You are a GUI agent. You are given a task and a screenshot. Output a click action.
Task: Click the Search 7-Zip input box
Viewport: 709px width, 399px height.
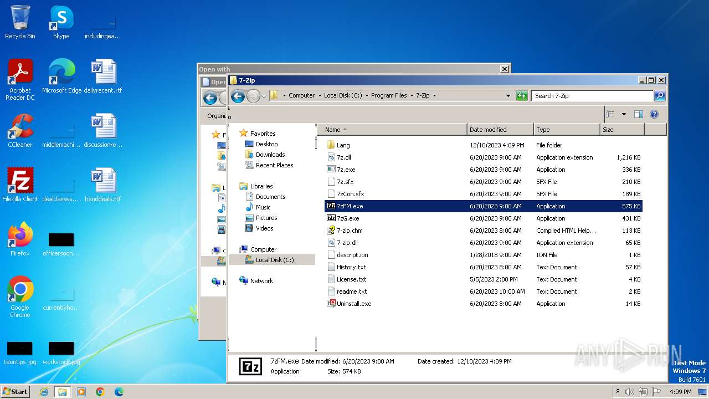592,96
